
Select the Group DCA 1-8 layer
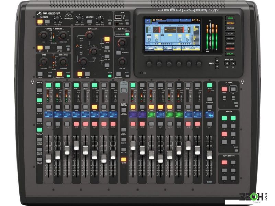pos(124,130)
